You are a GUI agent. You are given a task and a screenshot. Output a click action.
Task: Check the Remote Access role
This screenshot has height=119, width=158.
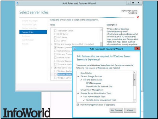click(x=55, y=57)
